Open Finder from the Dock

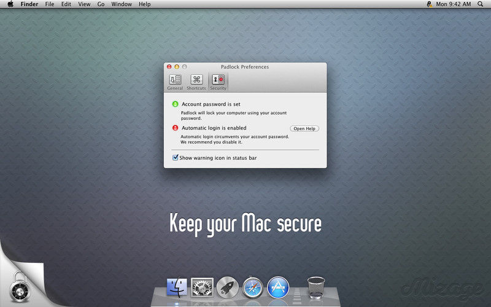(177, 287)
